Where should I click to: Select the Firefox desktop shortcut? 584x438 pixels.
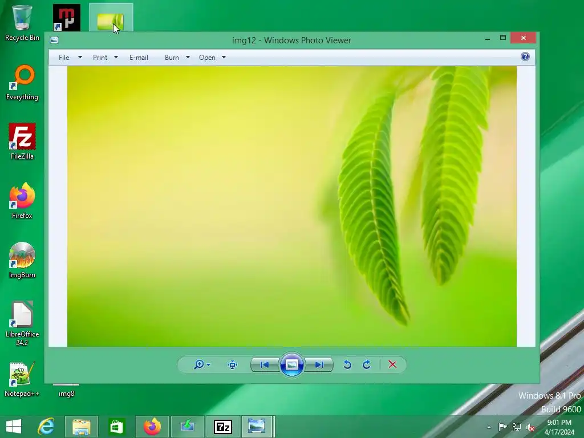coord(22,201)
